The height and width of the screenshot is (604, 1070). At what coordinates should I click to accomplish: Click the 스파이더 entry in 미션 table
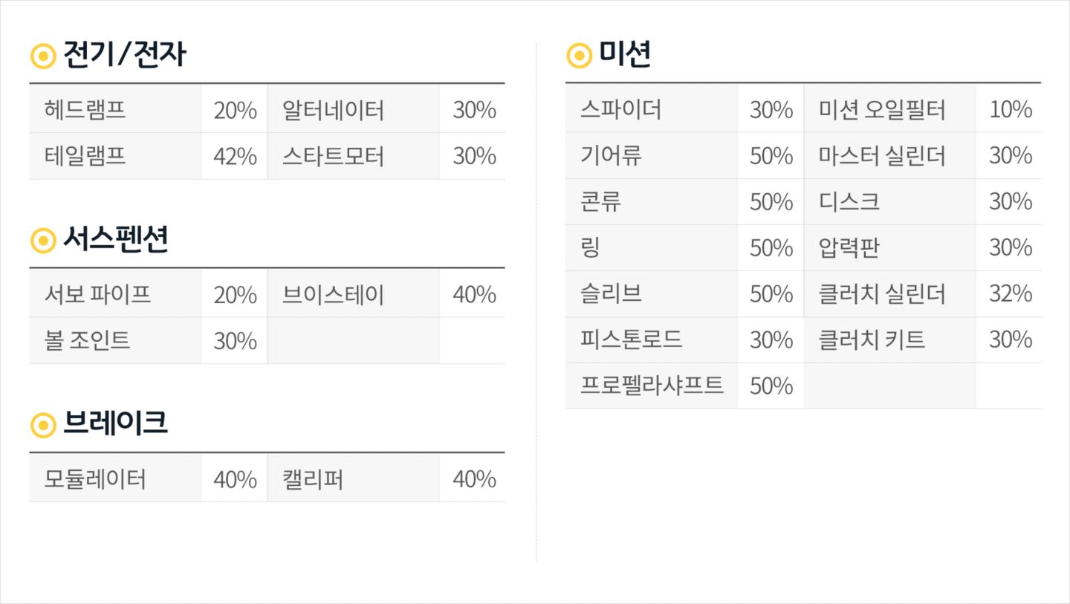620,110
